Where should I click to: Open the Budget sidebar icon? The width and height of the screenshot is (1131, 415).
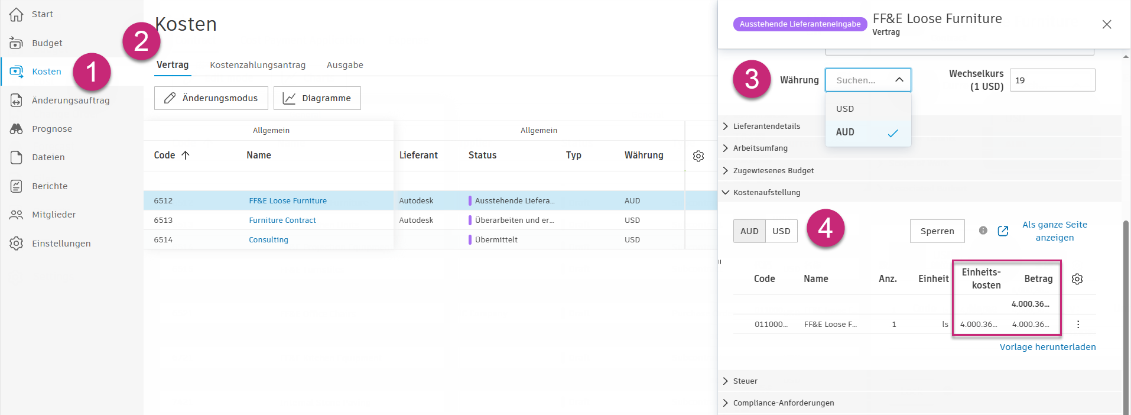(17, 43)
